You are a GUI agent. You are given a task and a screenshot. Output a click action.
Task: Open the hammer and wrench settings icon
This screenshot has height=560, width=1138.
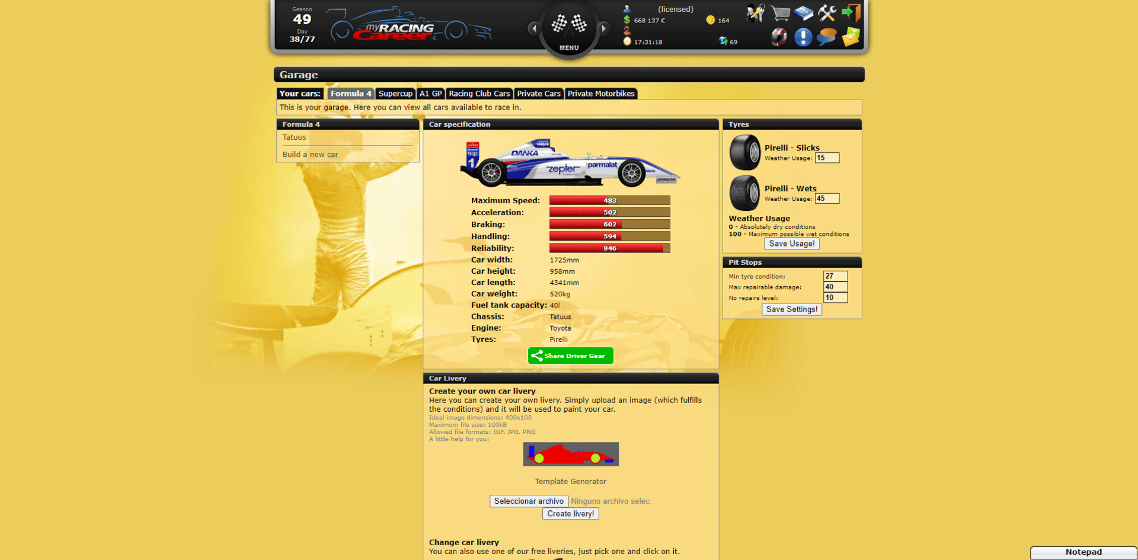(827, 12)
